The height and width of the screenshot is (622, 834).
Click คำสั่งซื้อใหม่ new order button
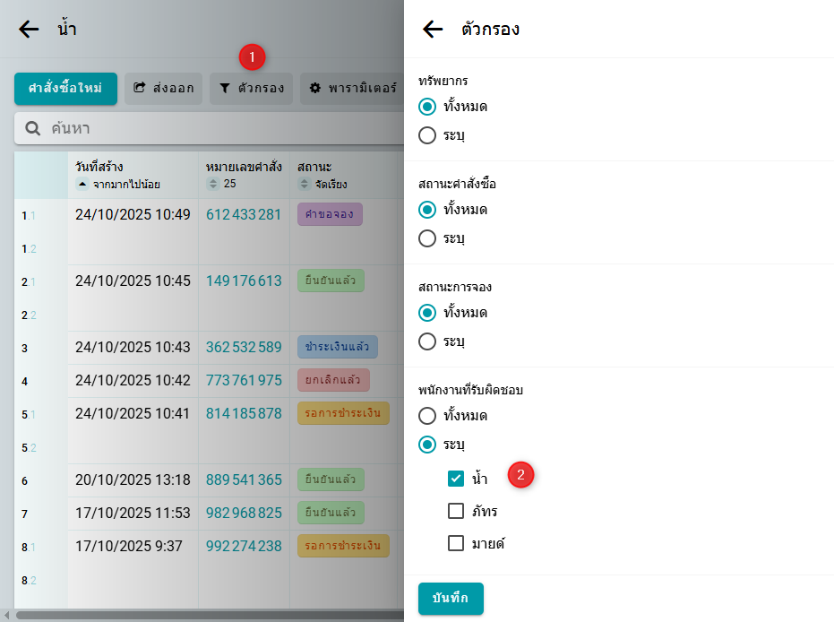coord(65,89)
